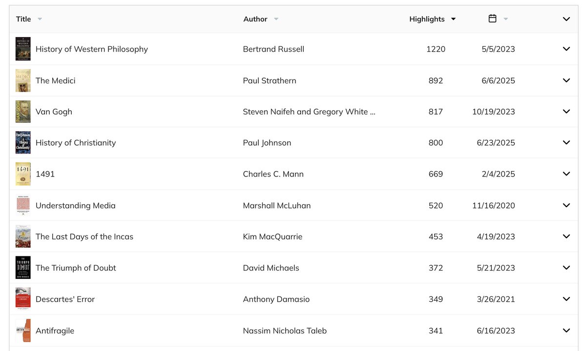Click the Title column header label

coord(23,19)
